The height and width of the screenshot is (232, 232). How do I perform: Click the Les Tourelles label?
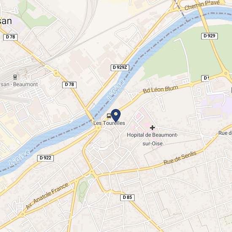pyautogui.click(x=109, y=123)
